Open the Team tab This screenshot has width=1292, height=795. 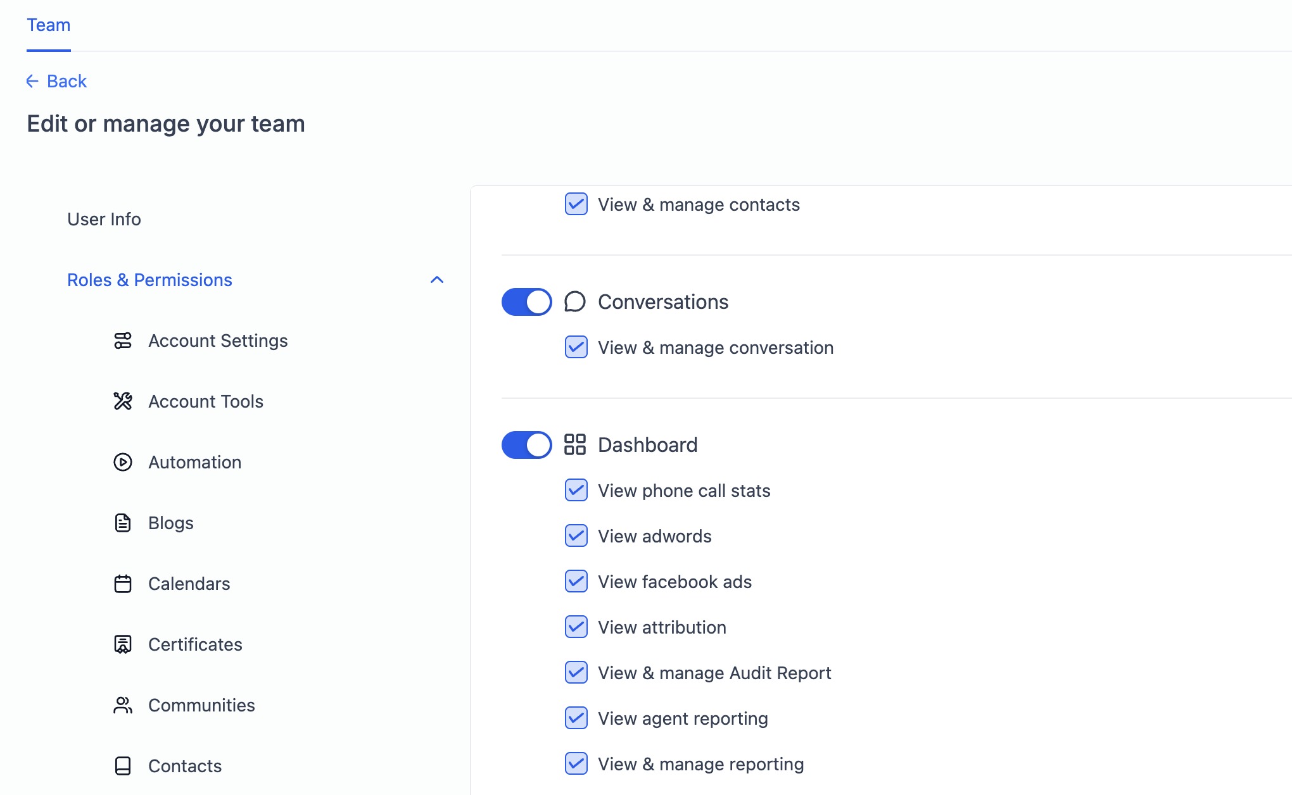point(49,25)
